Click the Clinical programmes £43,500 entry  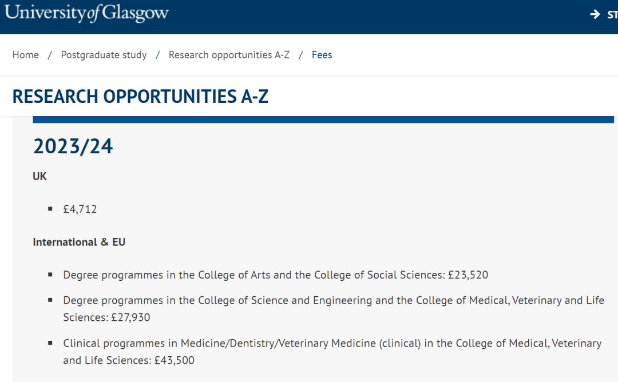(332, 352)
